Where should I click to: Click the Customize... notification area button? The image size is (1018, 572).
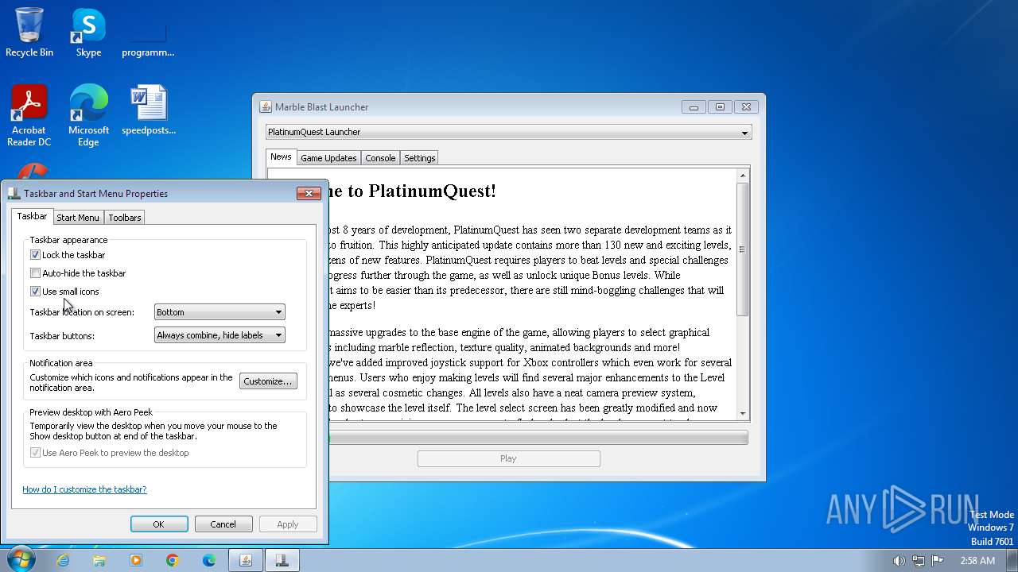pos(268,381)
